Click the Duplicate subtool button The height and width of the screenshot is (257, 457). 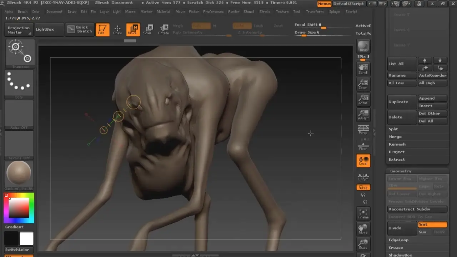[x=402, y=102]
